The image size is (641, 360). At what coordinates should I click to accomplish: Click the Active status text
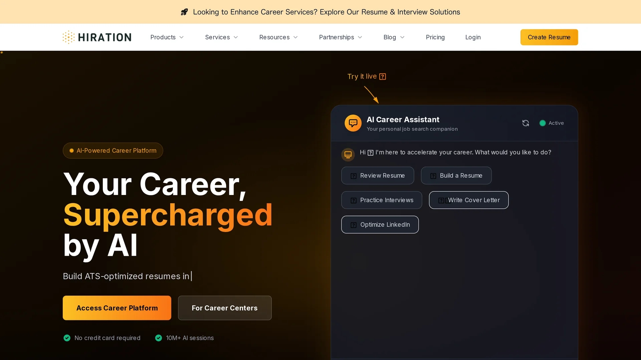coord(556,123)
